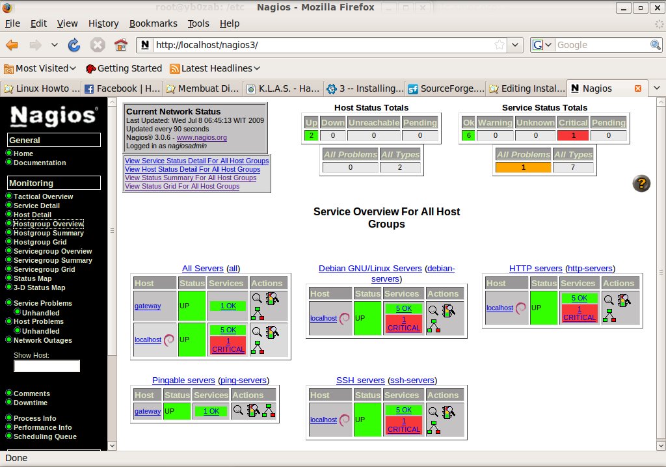Click the Show Host text field

[47, 366]
